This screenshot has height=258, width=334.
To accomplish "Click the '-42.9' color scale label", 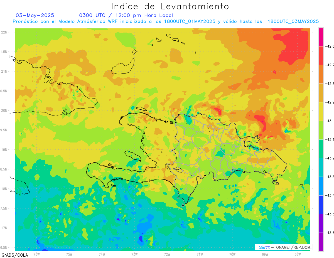I will point(330,102).
